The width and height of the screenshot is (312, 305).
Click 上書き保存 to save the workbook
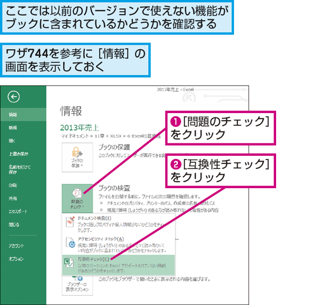tap(18, 153)
